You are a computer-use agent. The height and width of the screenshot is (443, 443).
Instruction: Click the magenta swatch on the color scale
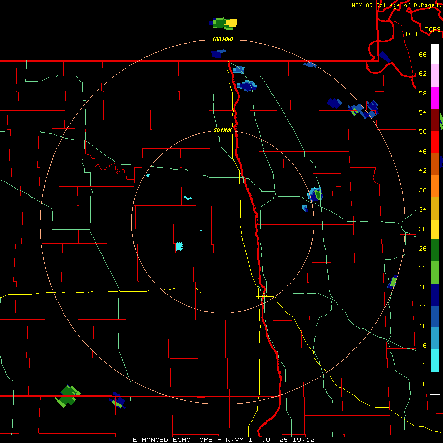(435, 98)
